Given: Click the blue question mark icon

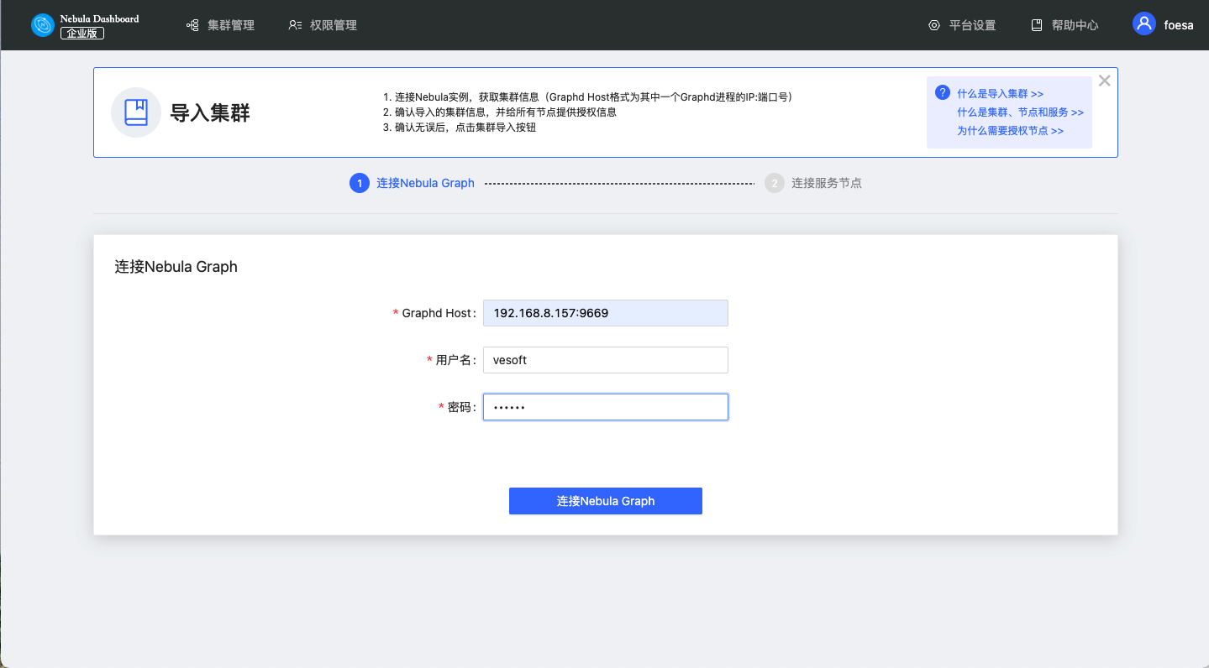Looking at the screenshot, I should [x=943, y=92].
